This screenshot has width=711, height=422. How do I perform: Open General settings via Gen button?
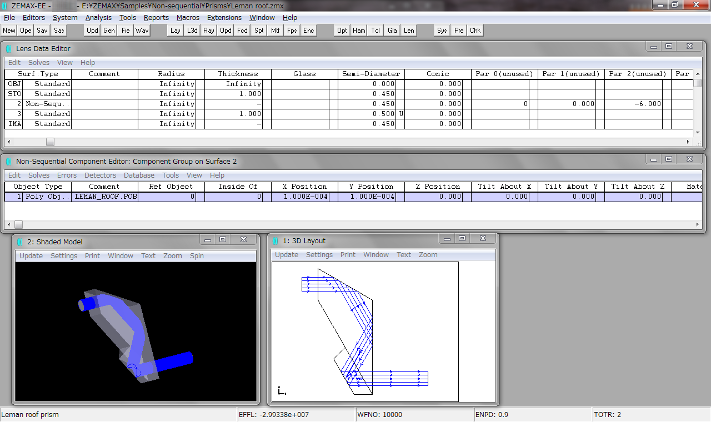109,31
